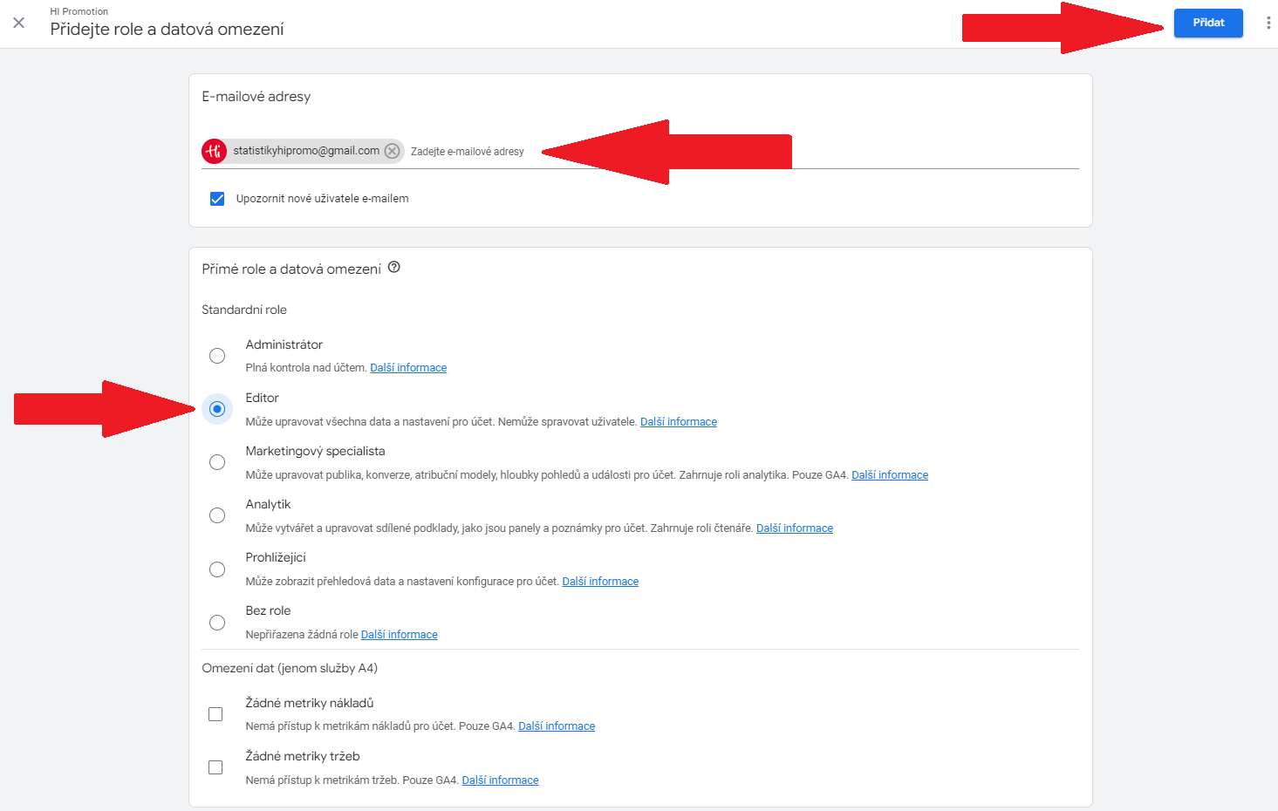
Task: Tick the Žádné metriky tržeb checkbox
Action: (x=215, y=767)
